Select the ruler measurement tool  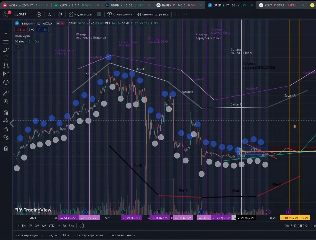point(6,93)
